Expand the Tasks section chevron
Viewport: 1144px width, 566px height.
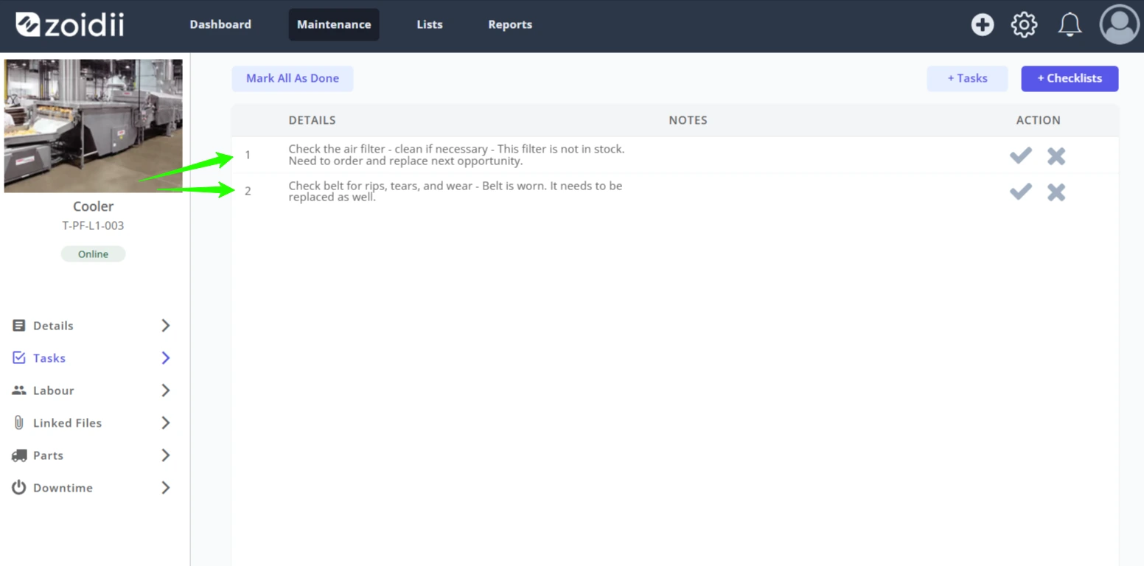(x=166, y=357)
